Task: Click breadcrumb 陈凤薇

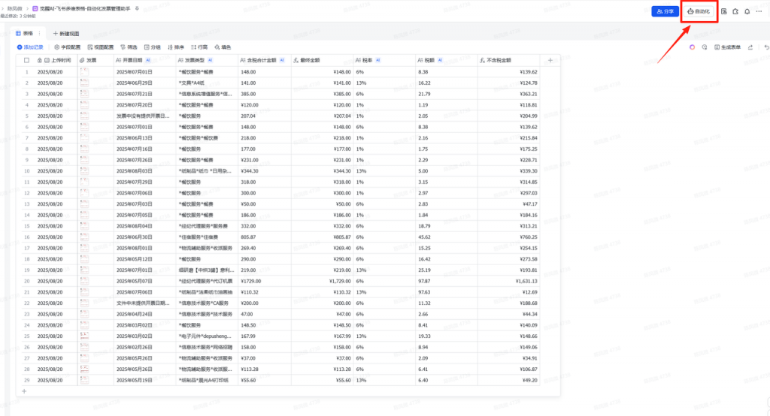Action: coord(14,8)
